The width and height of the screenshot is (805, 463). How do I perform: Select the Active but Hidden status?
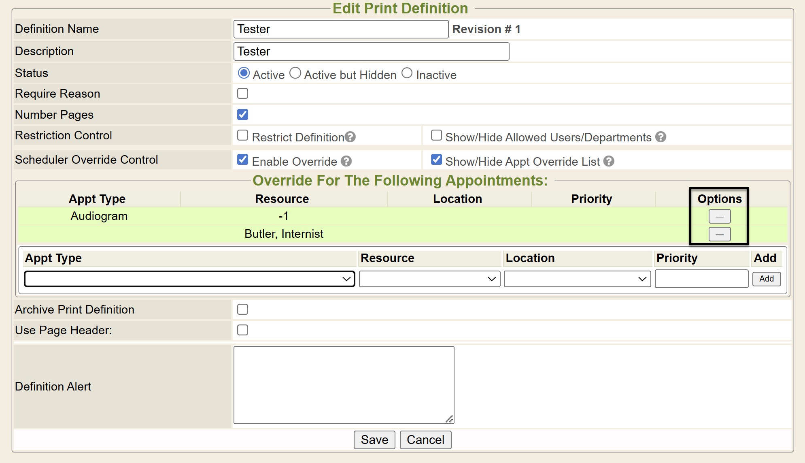295,73
